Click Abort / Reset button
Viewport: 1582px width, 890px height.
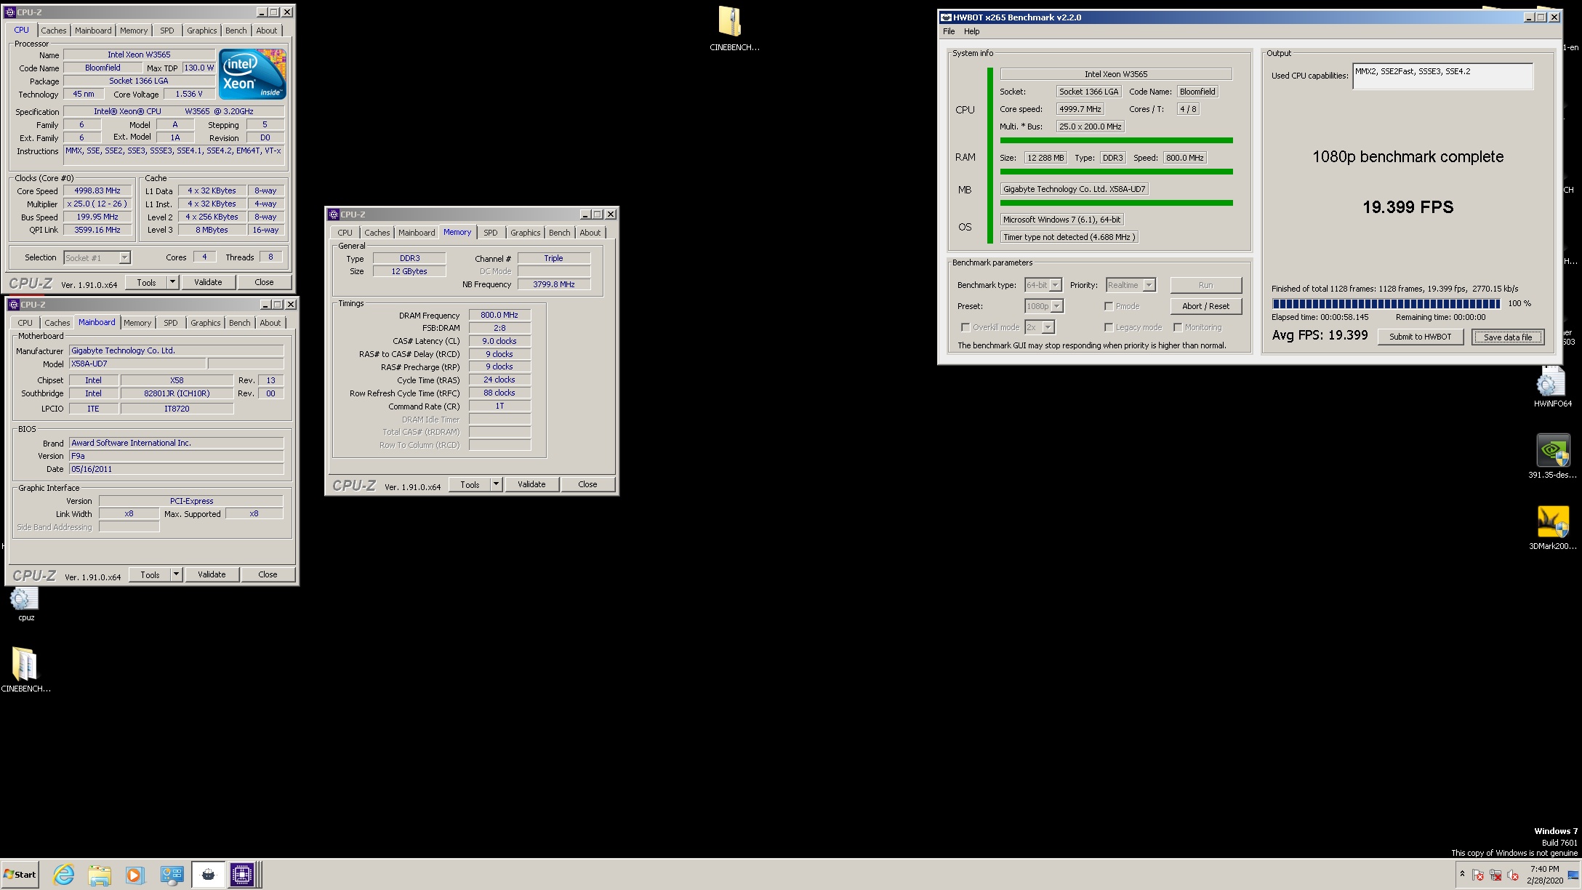(x=1205, y=306)
